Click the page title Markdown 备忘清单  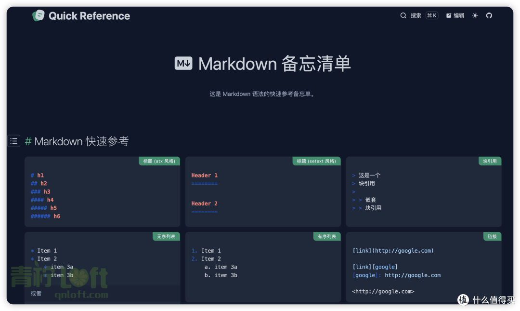274,64
